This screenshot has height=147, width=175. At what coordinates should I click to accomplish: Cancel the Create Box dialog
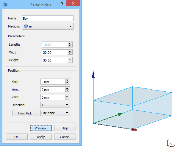click(65, 137)
